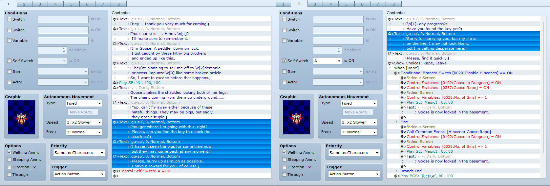Image resolution: width=550 pixels, height=186 pixels.
Task: Open the Trigger dropdown in left panel
Action: click(79, 174)
